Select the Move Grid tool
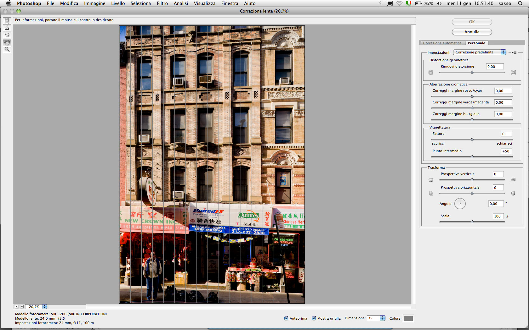Screen dimensions: 529x330 [7, 35]
